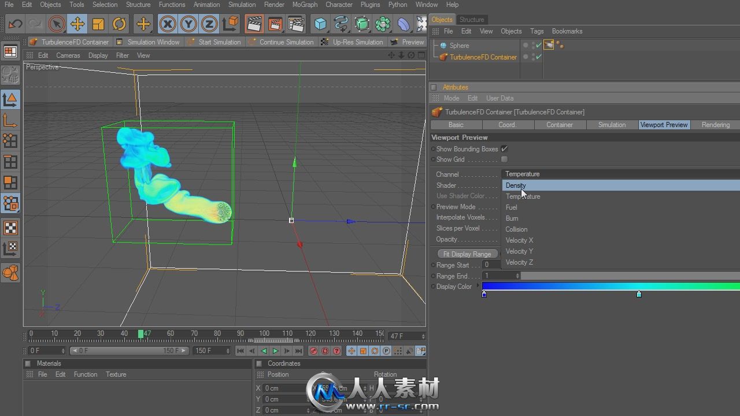The image size is (740, 416).
Task: Toggle Z axis lock
Action: (x=209, y=24)
